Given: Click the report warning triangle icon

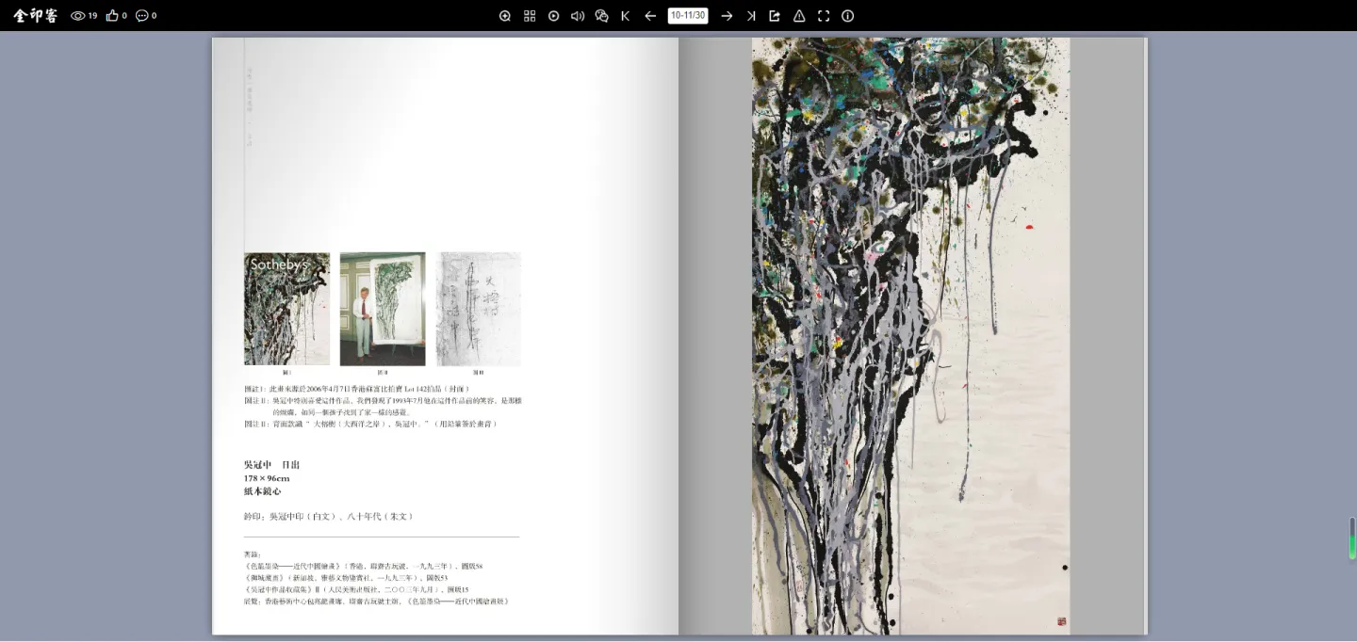Looking at the screenshot, I should [x=799, y=16].
